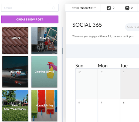Choose the Home Painting tile
Viewport: 139px width, 122px height.
click(x=44, y=106)
